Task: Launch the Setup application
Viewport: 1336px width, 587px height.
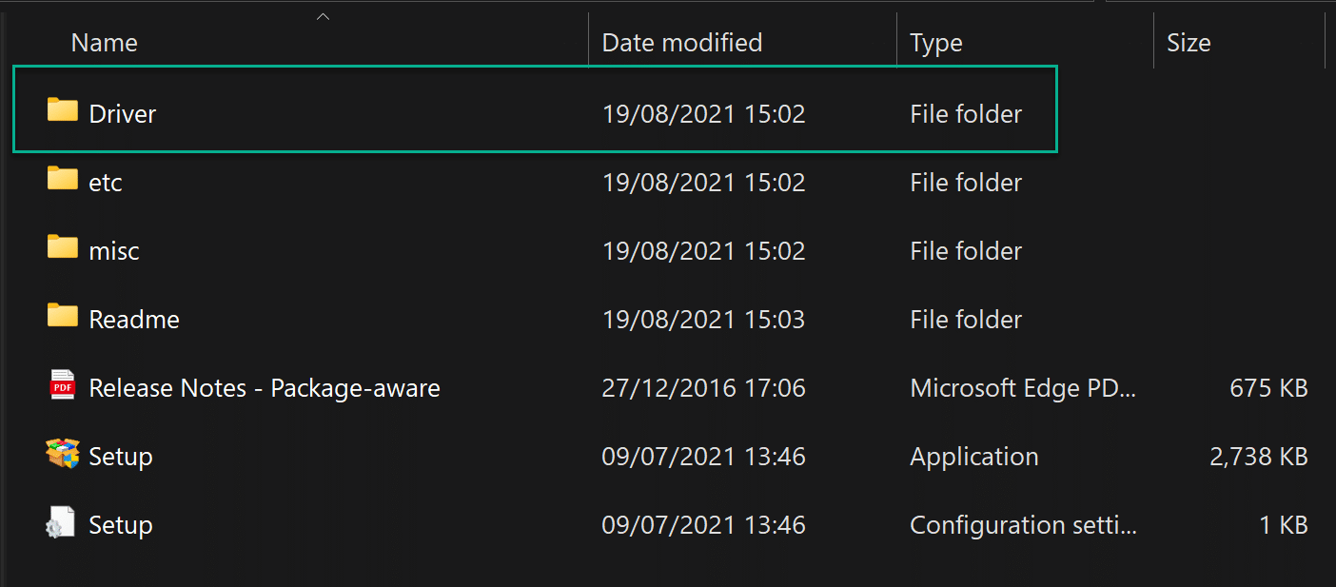Action: tap(121, 456)
